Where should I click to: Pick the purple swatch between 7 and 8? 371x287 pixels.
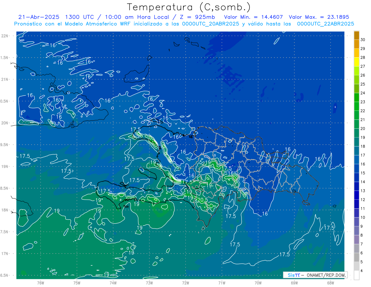(356, 240)
